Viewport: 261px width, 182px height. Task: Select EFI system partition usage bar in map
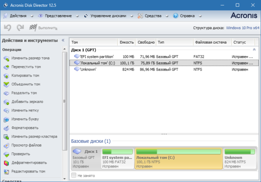[x=118, y=152]
